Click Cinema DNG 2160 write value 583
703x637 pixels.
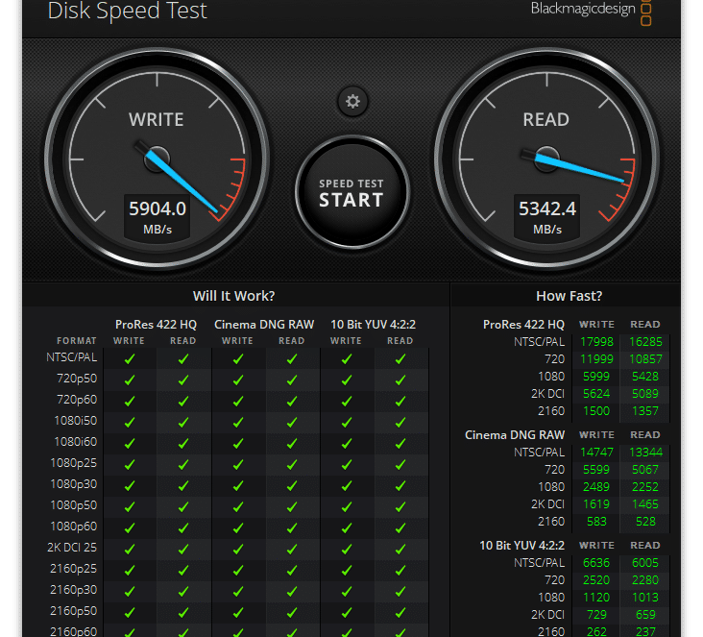[x=596, y=522]
